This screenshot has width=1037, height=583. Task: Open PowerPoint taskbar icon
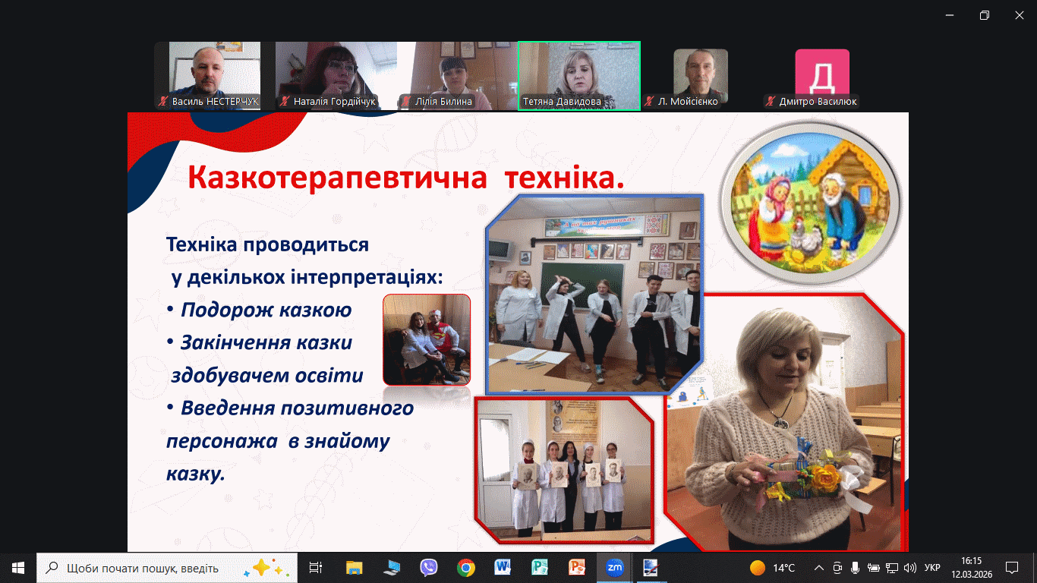577,567
